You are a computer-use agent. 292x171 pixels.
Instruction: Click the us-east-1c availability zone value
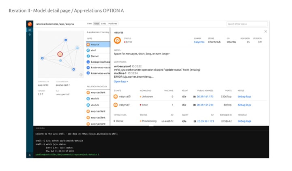pyautogui.click(x=167, y=121)
